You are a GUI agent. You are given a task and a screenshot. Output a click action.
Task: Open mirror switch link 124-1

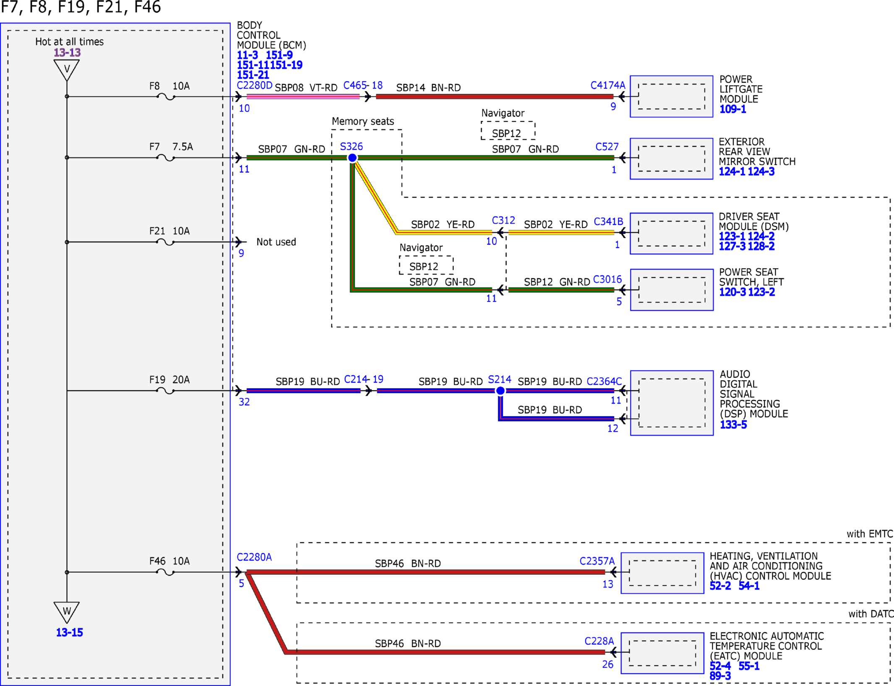pyautogui.click(x=732, y=172)
